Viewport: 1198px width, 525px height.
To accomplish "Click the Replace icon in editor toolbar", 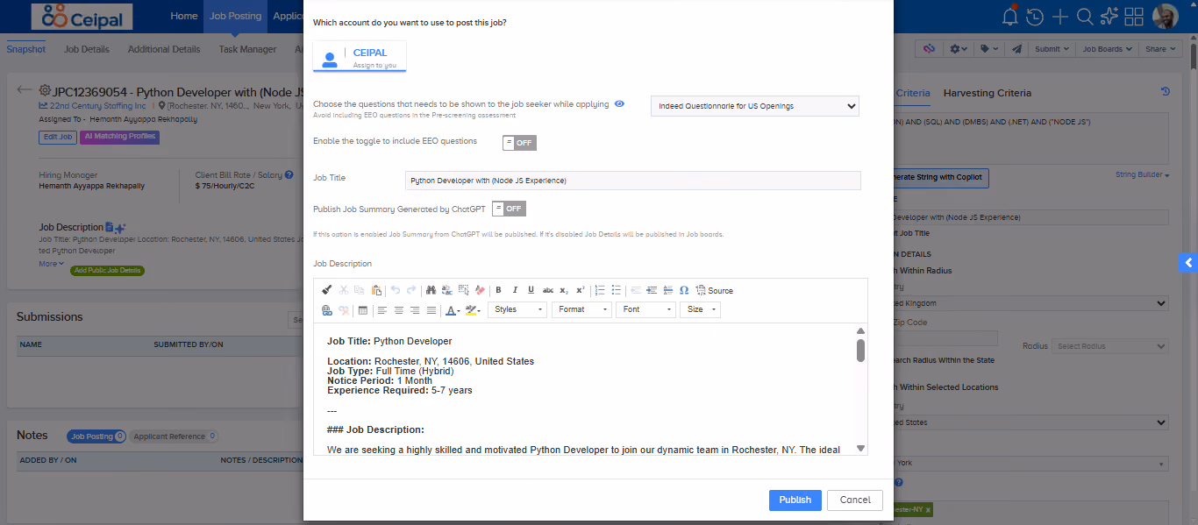I will click(447, 290).
